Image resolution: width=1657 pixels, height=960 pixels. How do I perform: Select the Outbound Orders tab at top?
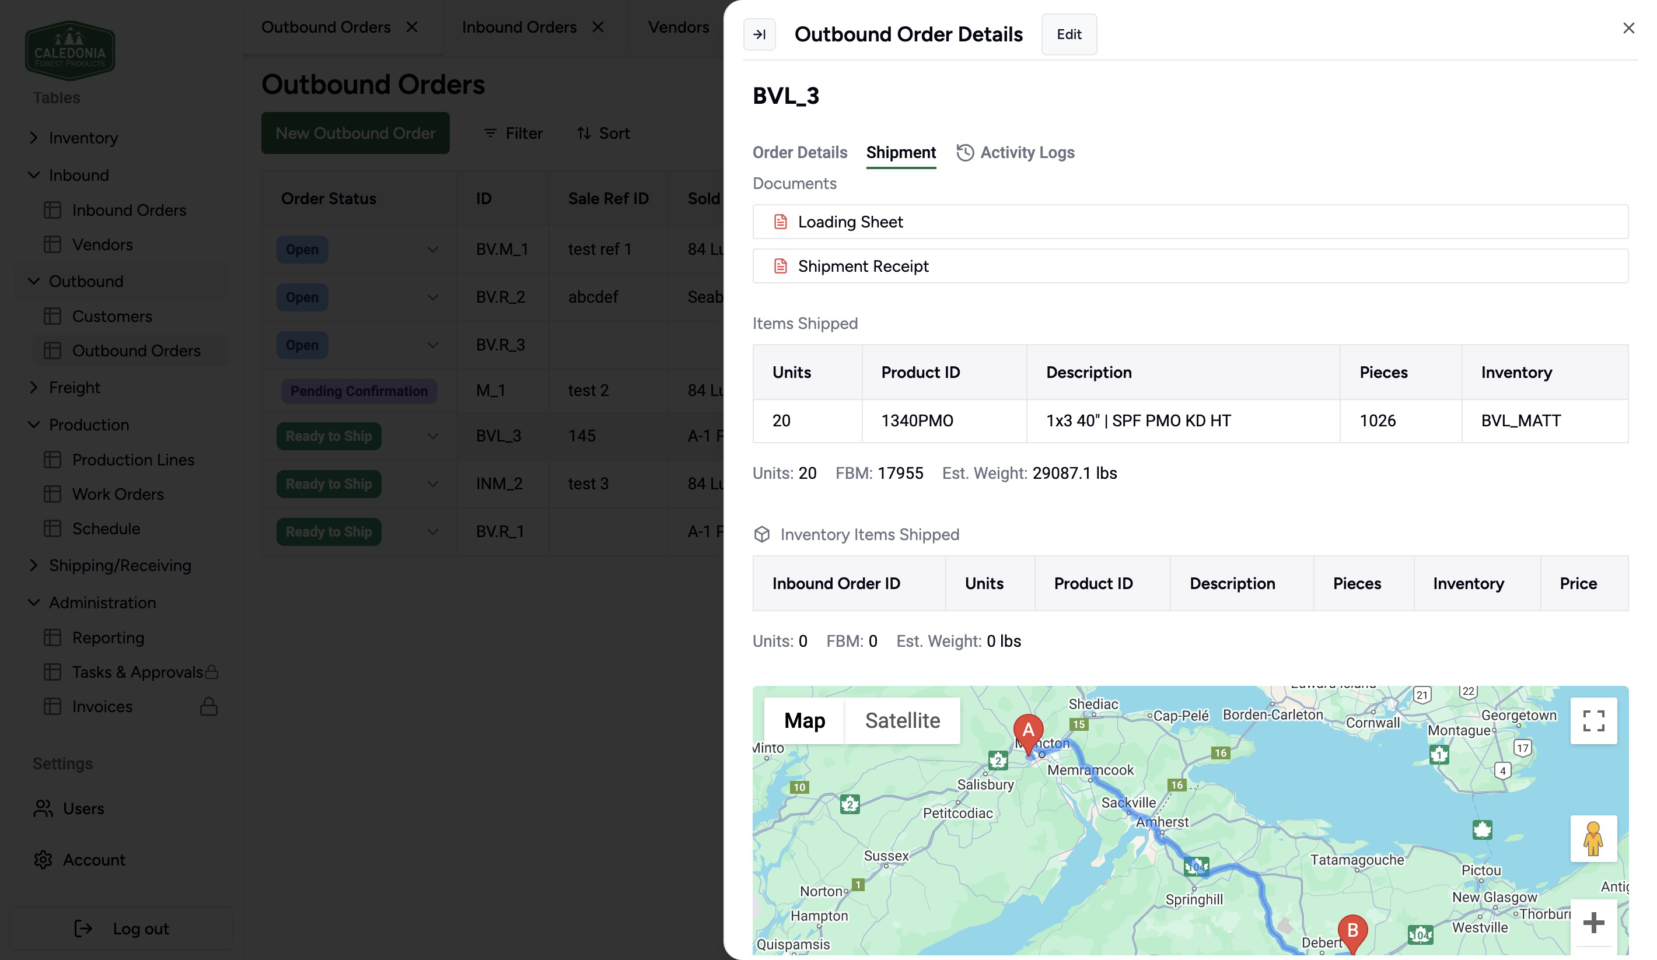coord(326,27)
